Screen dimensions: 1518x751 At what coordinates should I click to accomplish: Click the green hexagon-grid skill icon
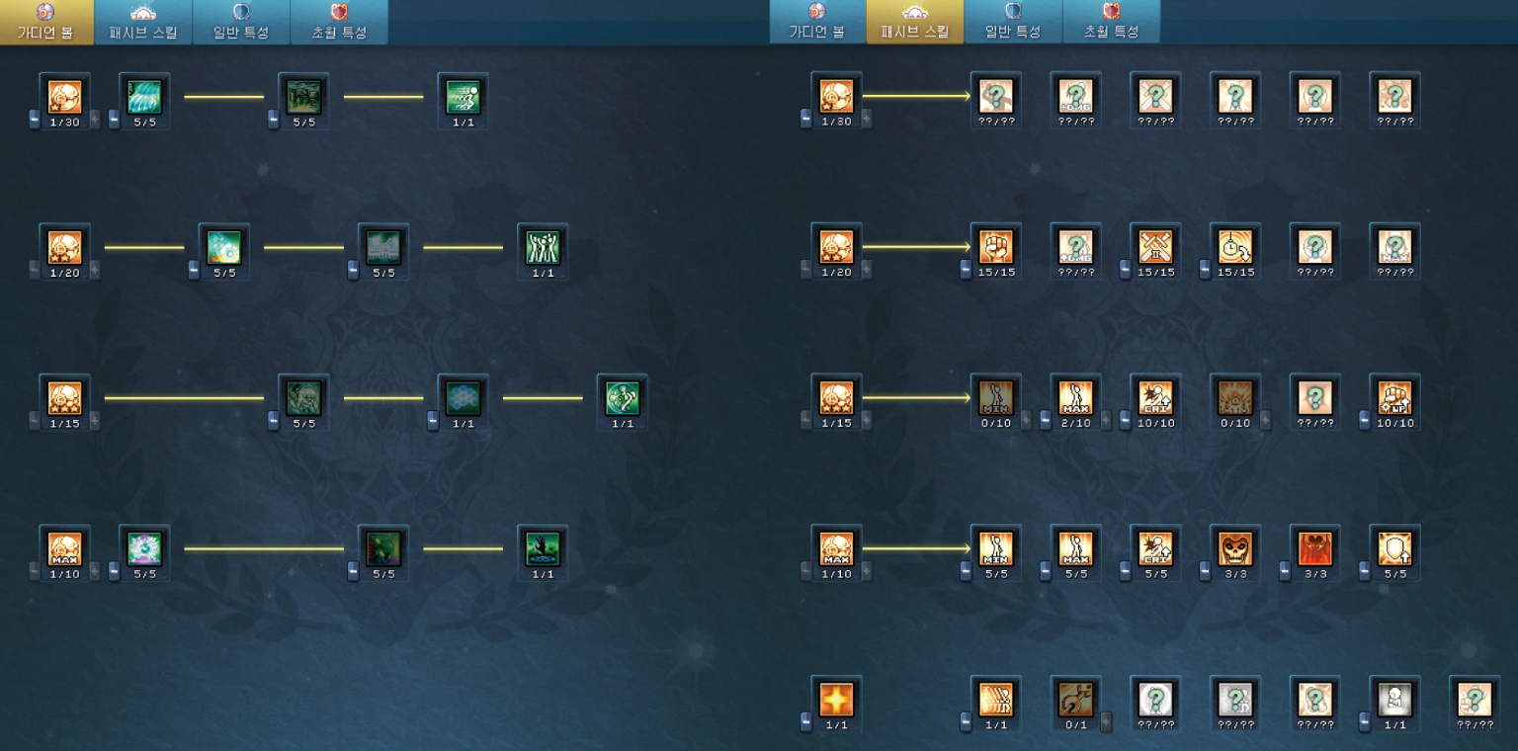[x=463, y=398]
